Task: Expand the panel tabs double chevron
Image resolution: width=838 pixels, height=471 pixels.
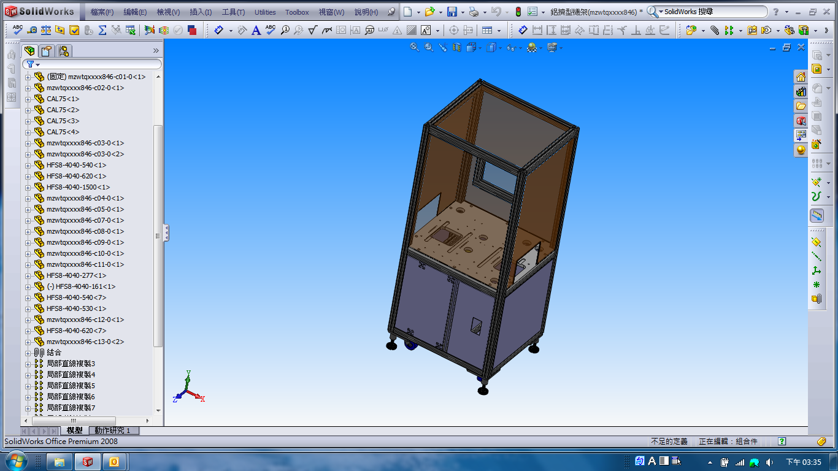Action: point(156,51)
